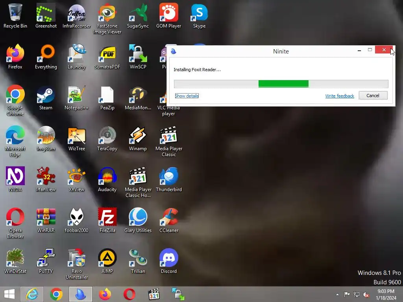Screen dimensions: 403x302
Task: Click the TeraCopy desktop shortcut
Action: pyautogui.click(x=107, y=138)
